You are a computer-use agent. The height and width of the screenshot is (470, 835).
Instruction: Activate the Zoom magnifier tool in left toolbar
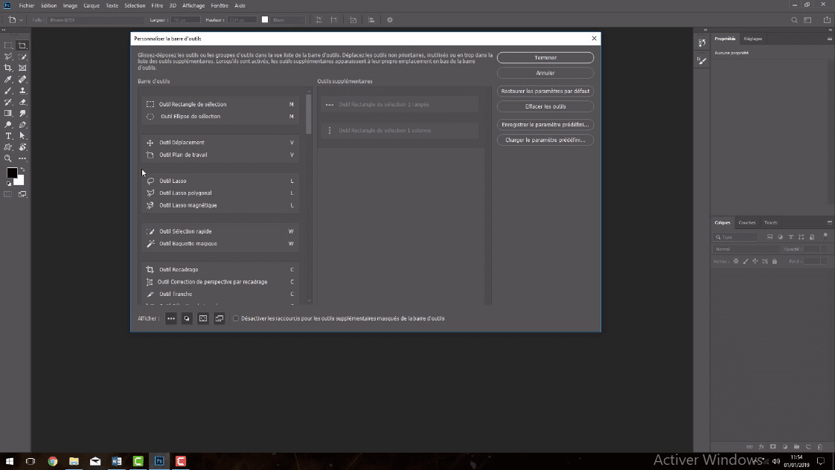tap(8, 158)
